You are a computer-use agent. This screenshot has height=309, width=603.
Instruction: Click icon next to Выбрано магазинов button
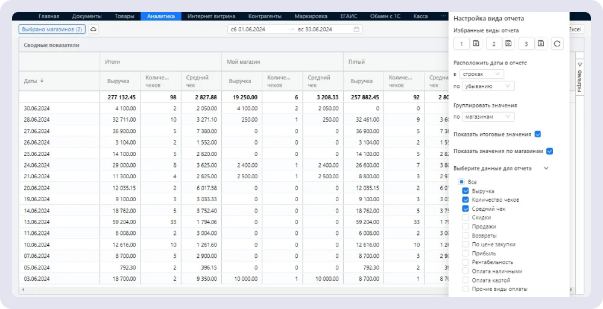94,29
